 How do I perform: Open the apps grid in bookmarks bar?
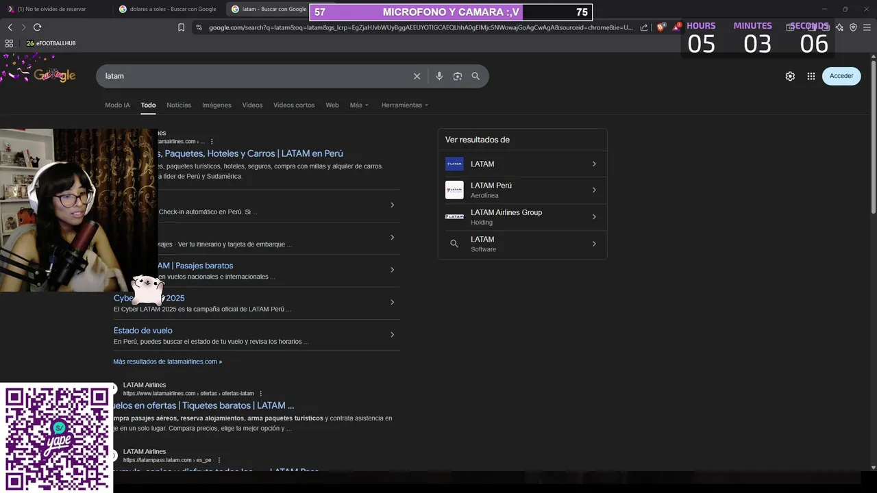click(x=9, y=43)
